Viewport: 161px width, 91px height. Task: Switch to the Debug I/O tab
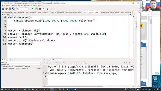(x=47, y=60)
